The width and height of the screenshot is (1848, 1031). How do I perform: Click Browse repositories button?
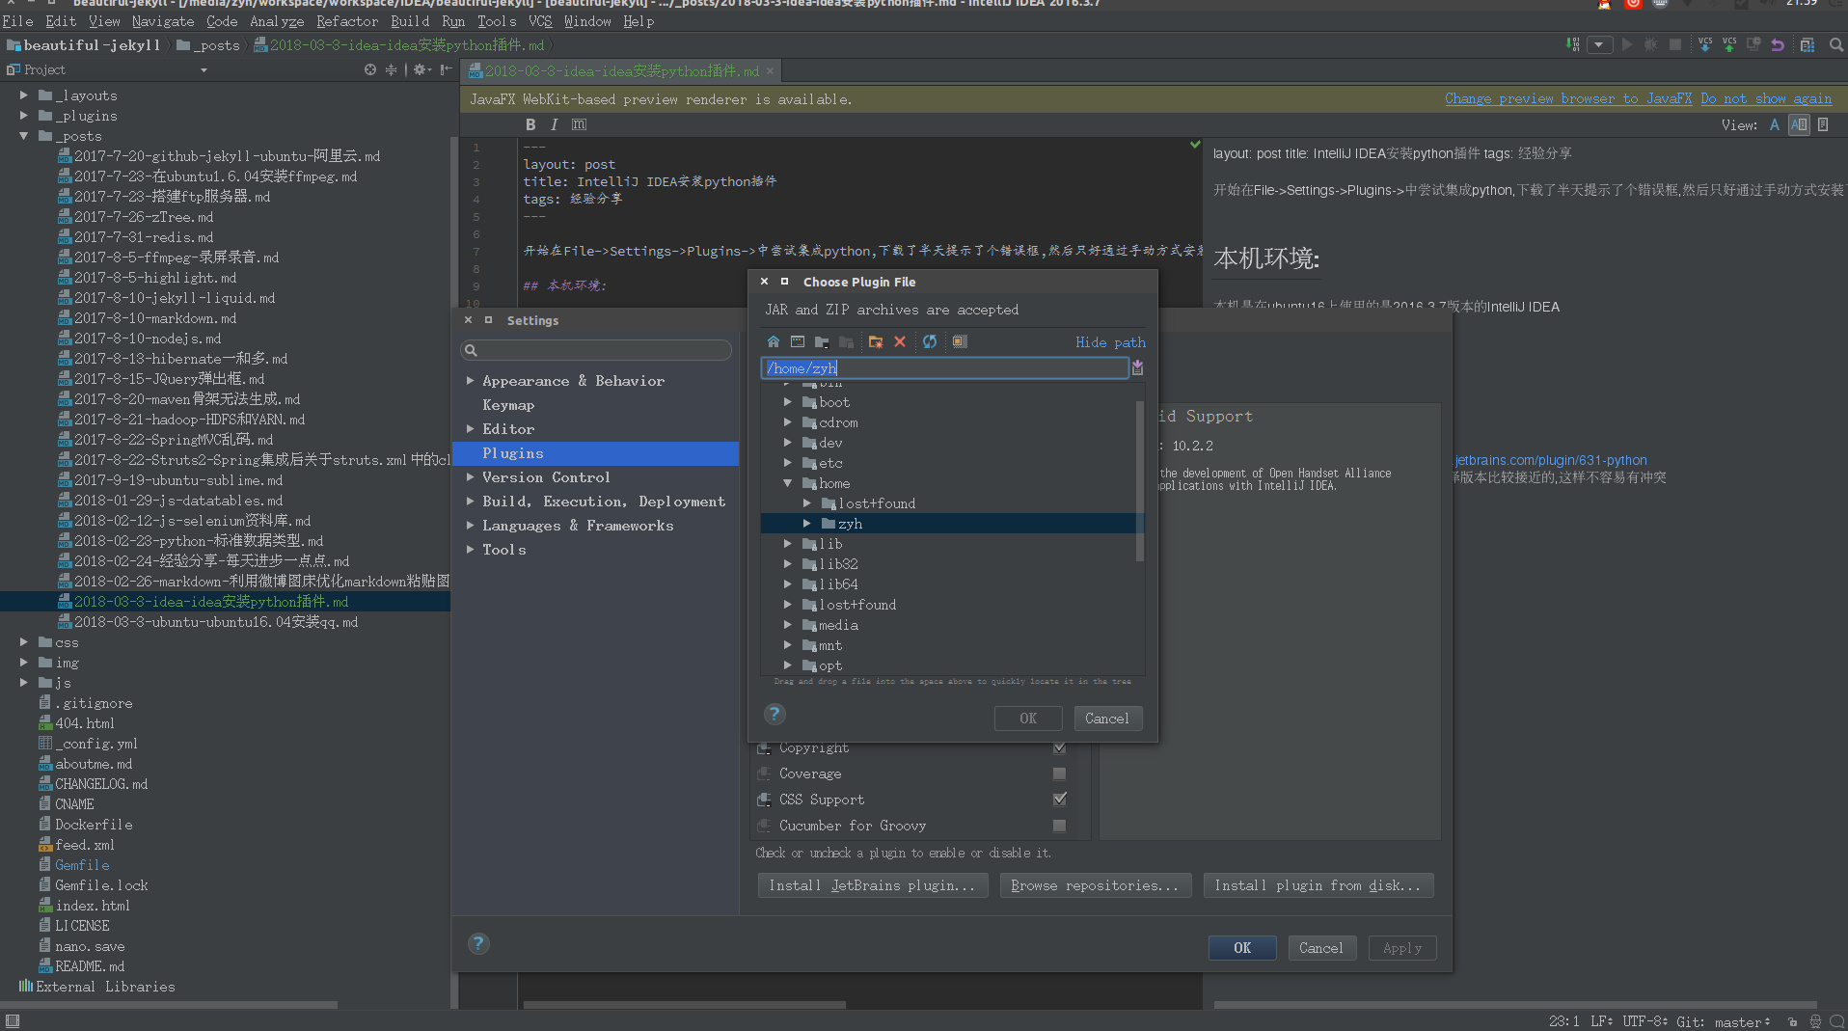click(1095, 885)
